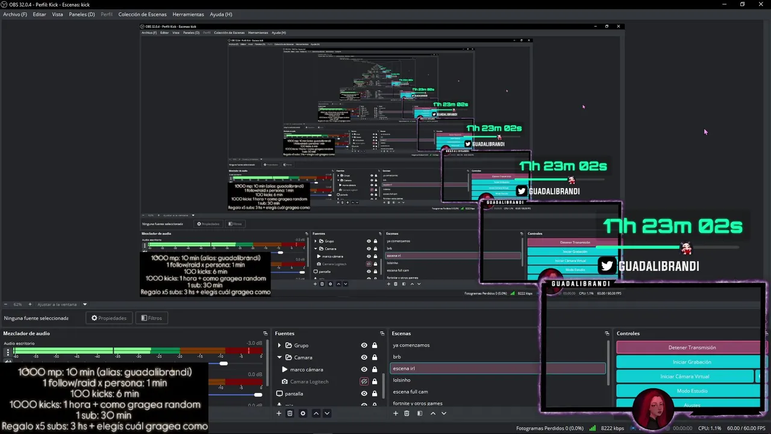Click Detener Transmisión button

click(691, 348)
